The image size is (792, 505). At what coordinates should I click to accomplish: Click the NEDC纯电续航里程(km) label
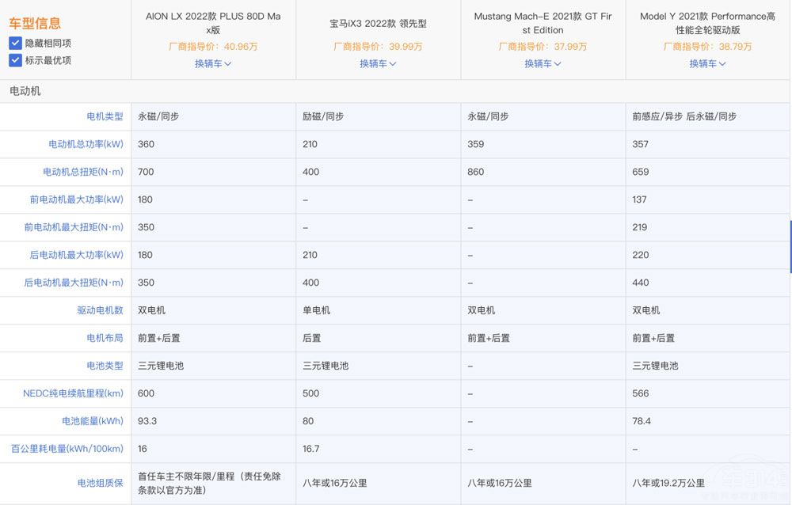73,393
